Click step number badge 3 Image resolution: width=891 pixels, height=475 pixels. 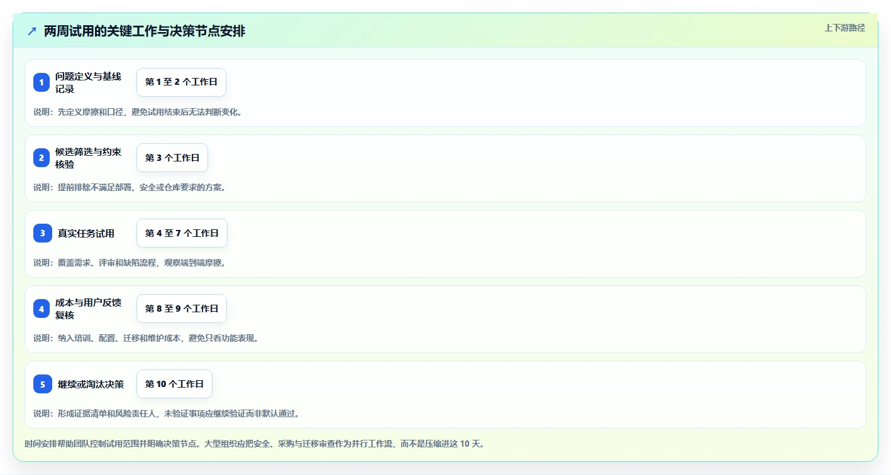(x=43, y=233)
